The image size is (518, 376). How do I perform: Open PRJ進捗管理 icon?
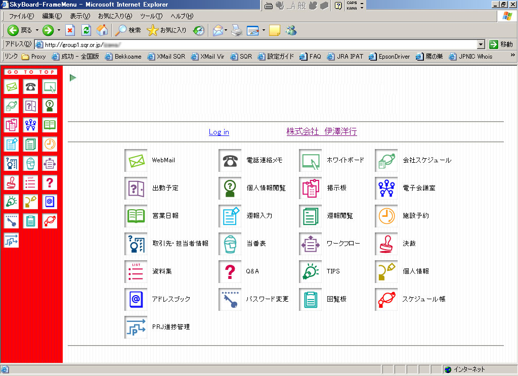[136, 327]
